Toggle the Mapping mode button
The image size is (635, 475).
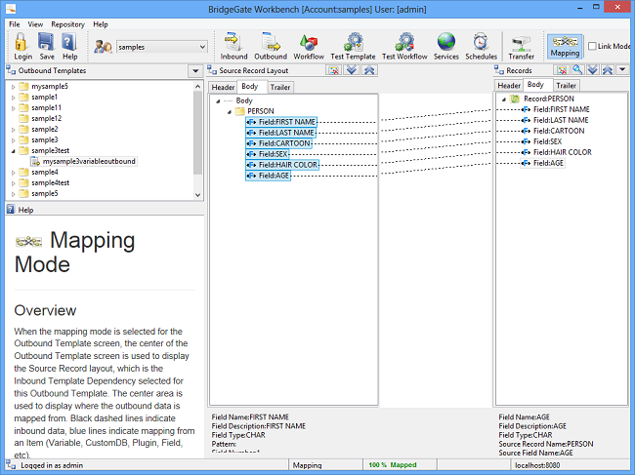pos(565,46)
